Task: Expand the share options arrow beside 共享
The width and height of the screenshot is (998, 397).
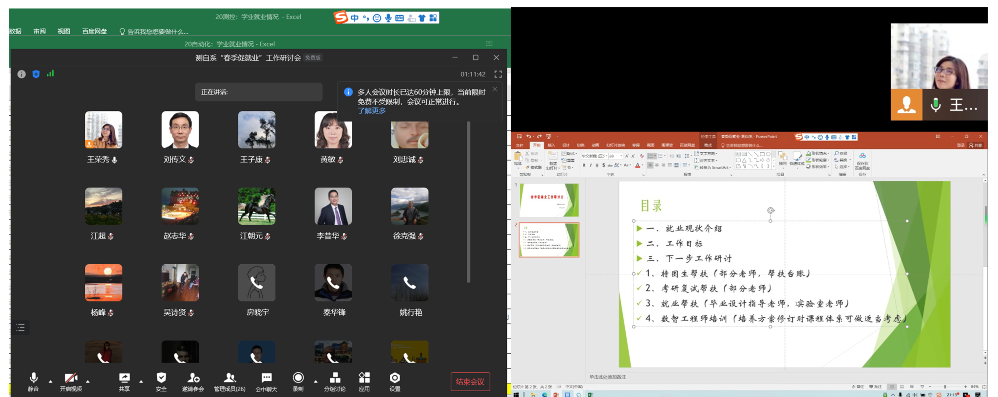Action: [x=141, y=381]
